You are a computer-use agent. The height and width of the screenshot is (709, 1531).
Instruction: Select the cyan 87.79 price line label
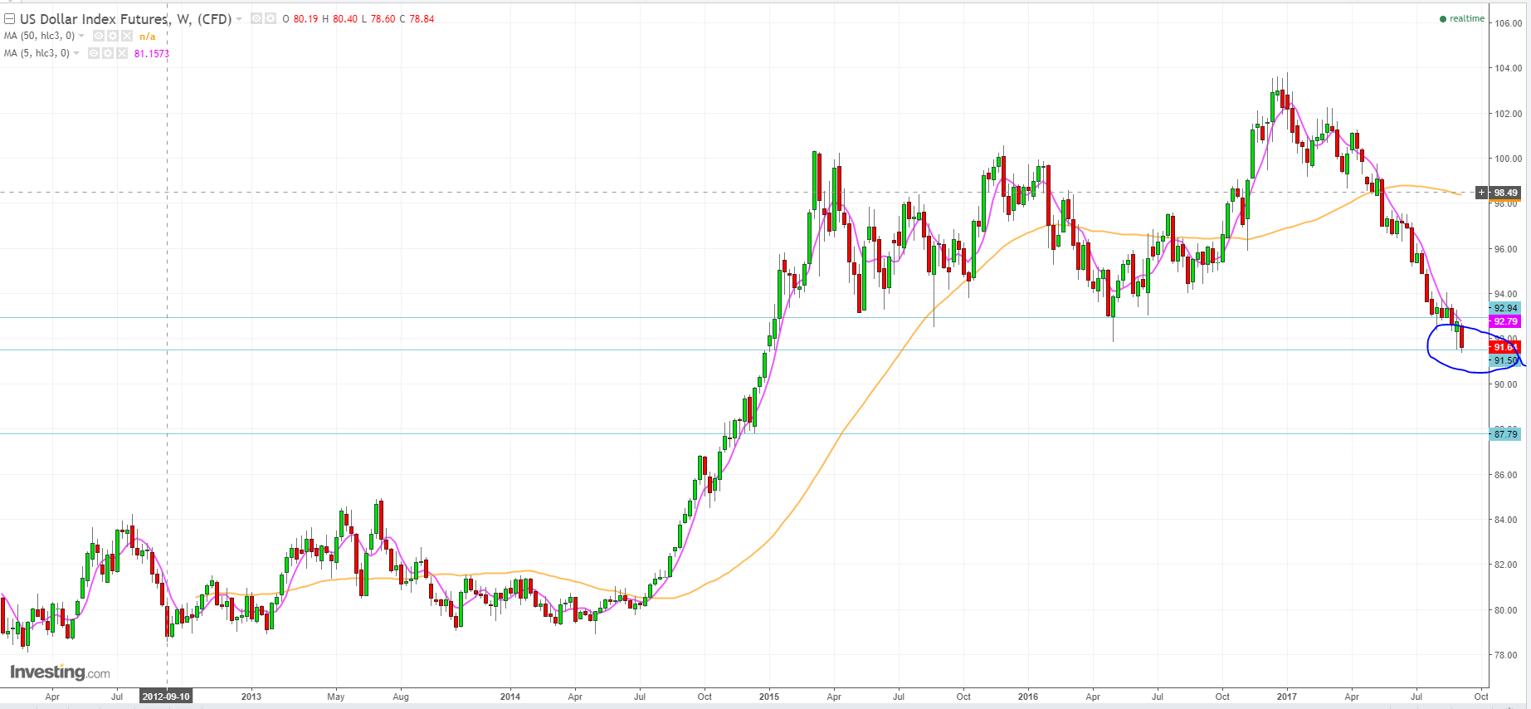pyautogui.click(x=1505, y=433)
